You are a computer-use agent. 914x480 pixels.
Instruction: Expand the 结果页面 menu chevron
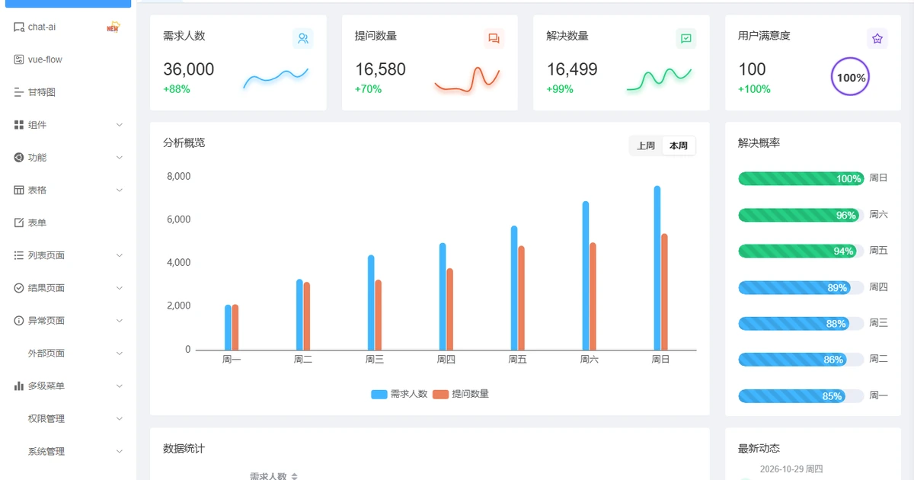pos(120,288)
